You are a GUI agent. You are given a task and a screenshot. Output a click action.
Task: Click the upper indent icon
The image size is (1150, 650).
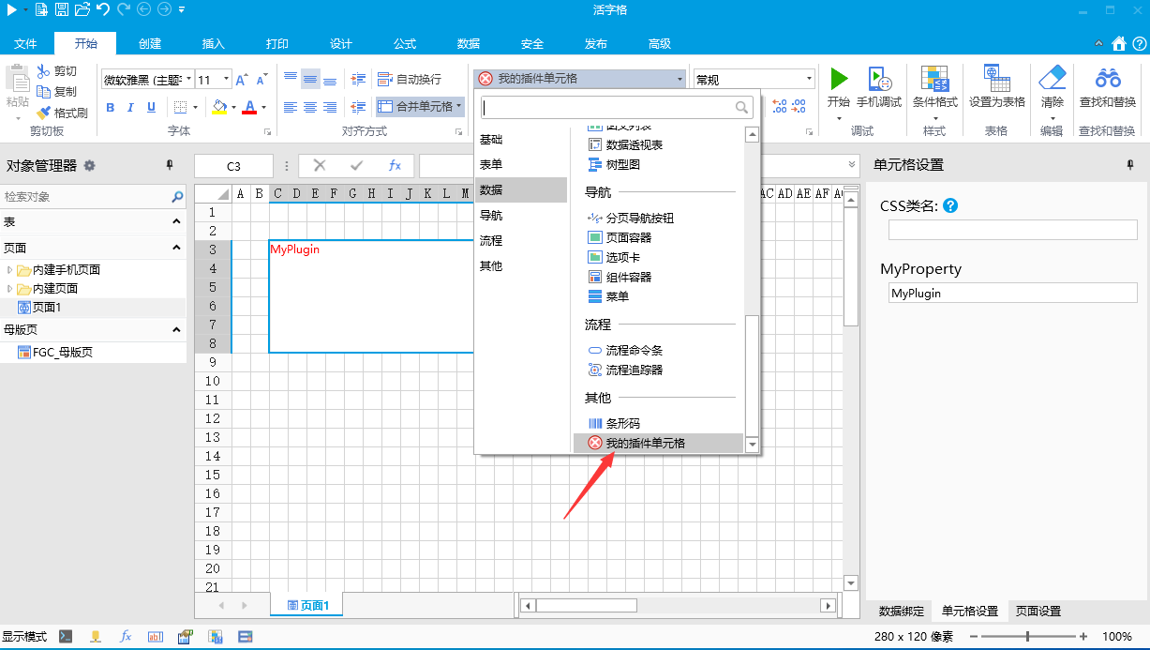click(358, 80)
